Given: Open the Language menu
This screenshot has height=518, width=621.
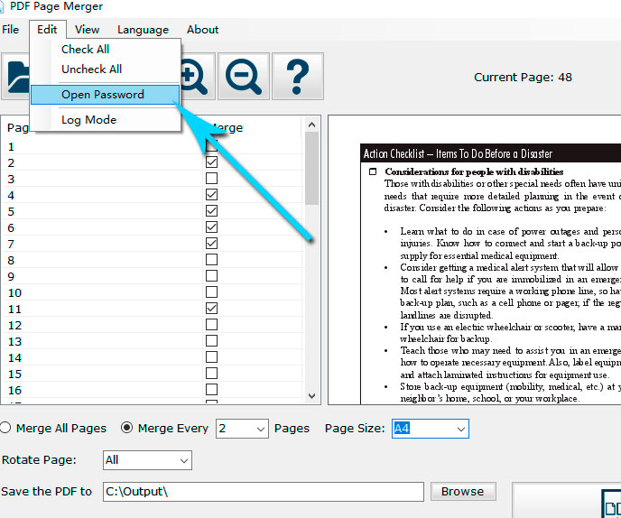Looking at the screenshot, I should 143,29.
